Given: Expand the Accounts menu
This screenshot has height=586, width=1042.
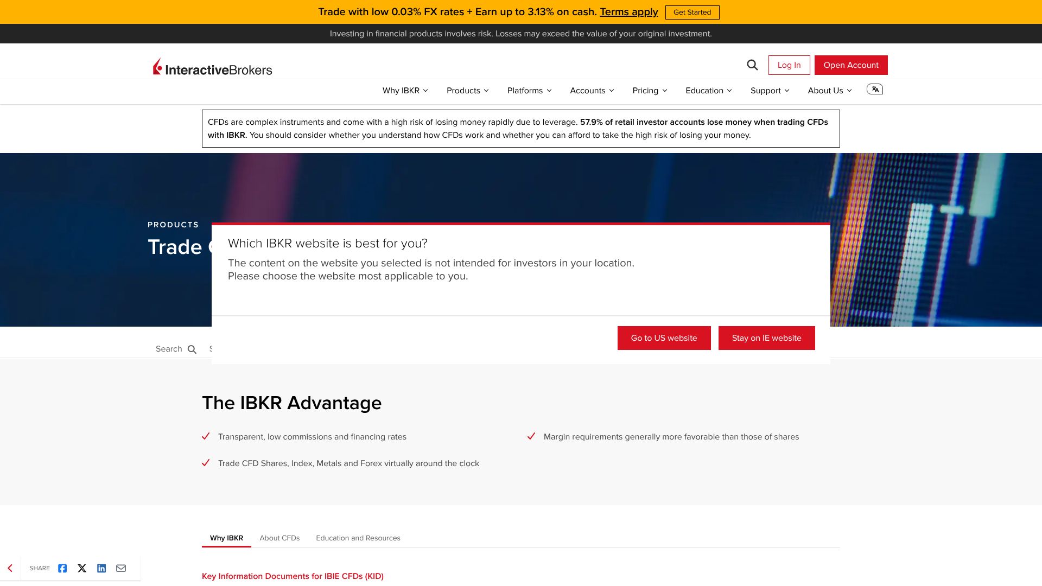Looking at the screenshot, I should coord(592,91).
